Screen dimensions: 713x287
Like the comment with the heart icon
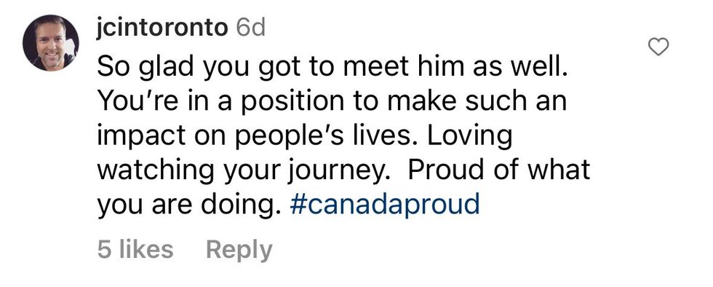tap(658, 47)
